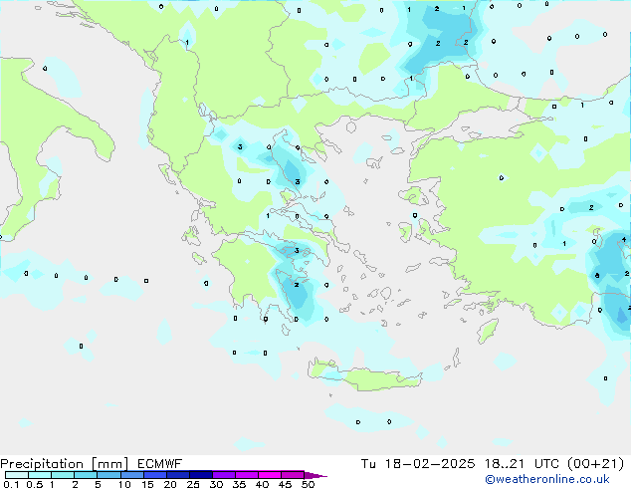Select the legend label 25
The width and height of the screenshot is (631, 488).
(x=193, y=484)
